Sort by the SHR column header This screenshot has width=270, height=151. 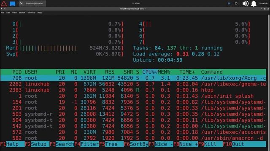point(128,72)
